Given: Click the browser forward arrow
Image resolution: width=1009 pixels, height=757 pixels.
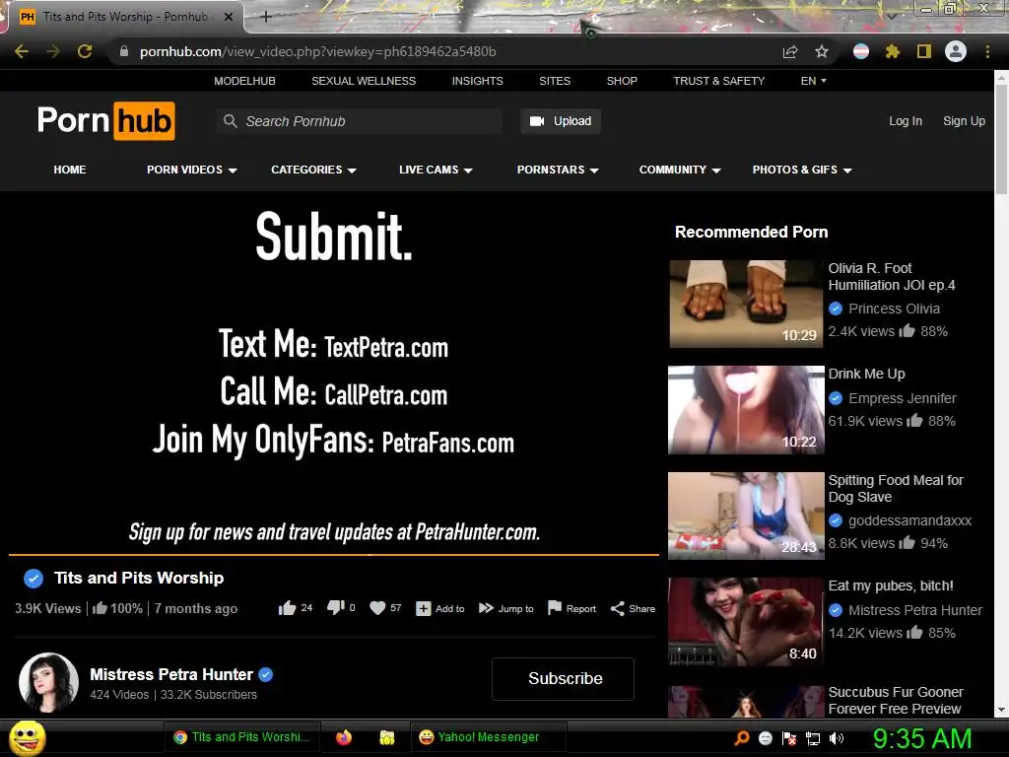Looking at the screenshot, I should coord(53,51).
